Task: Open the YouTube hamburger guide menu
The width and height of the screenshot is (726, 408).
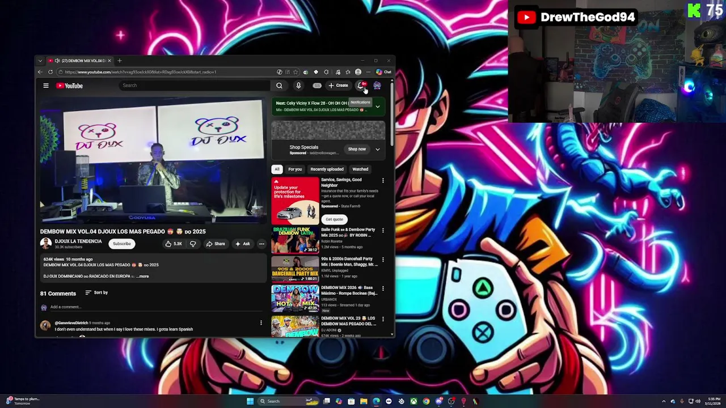Action: coord(46,86)
